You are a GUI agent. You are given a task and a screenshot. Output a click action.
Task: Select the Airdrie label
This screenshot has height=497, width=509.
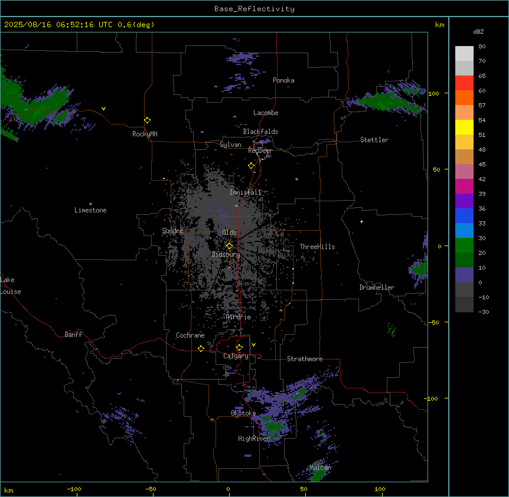click(239, 317)
